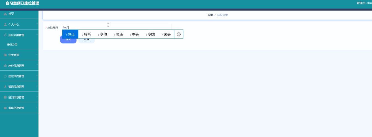Expand the 座位信息管理 submenu arrow

click(37, 66)
